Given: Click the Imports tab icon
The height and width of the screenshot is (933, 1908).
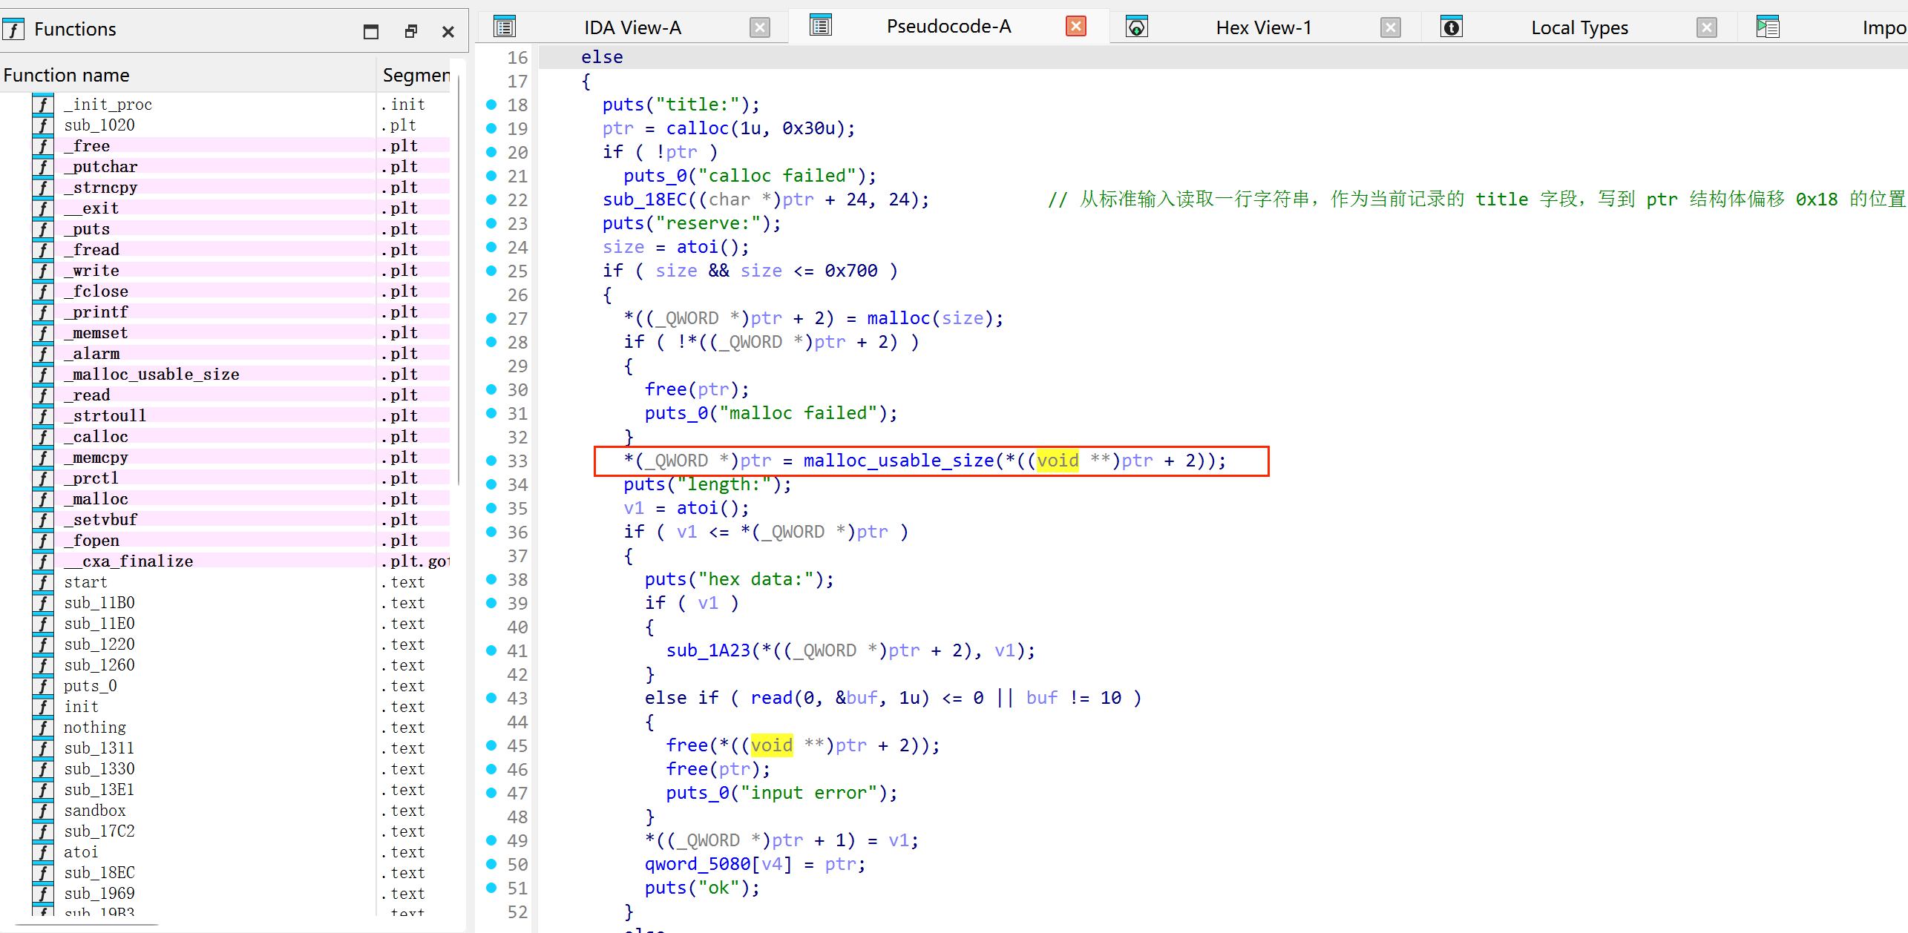Looking at the screenshot, I should 1768,27.
